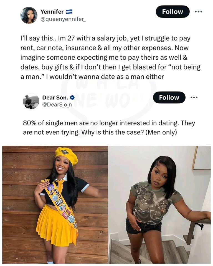Open the left photo with yellow skirt outfit

pos(55,204)
